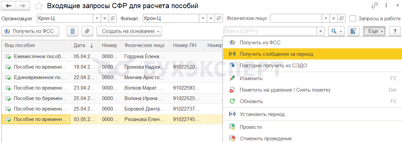402x143 pixels.
Task: Click into the Поиск search field
Action: tap(270, 31)
